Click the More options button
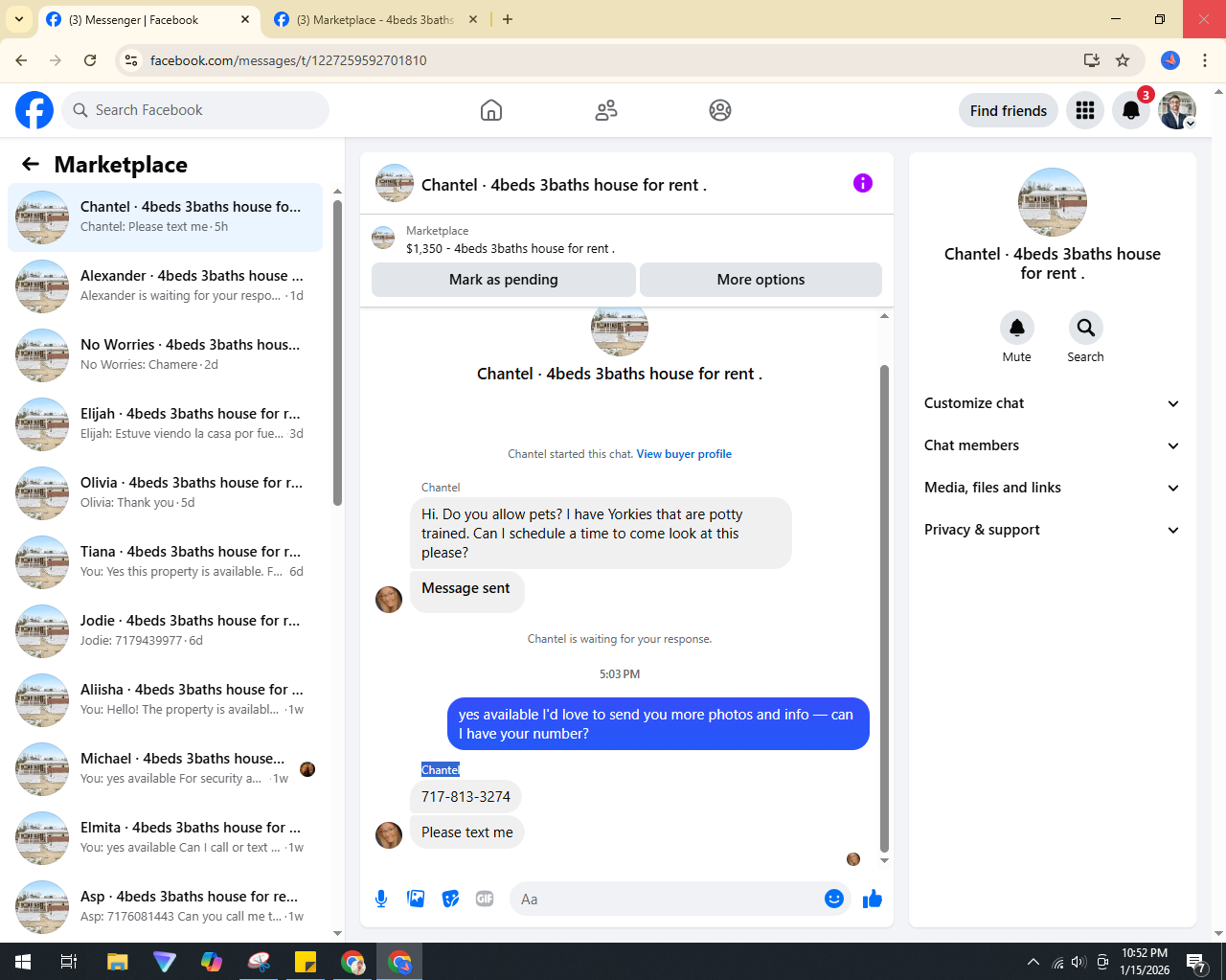Viewport: 1226px width, 980px height. tap(761, 280)
